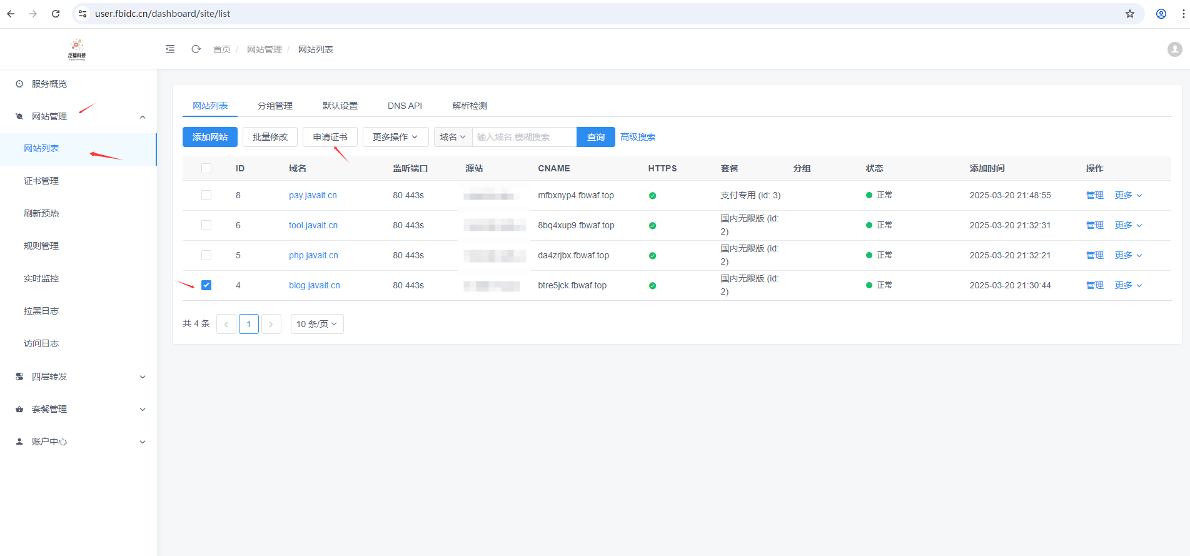This screenshot has width=1190, height=556.
Task: Click the browser address bar URL
Action: click(x=163, y=14)
